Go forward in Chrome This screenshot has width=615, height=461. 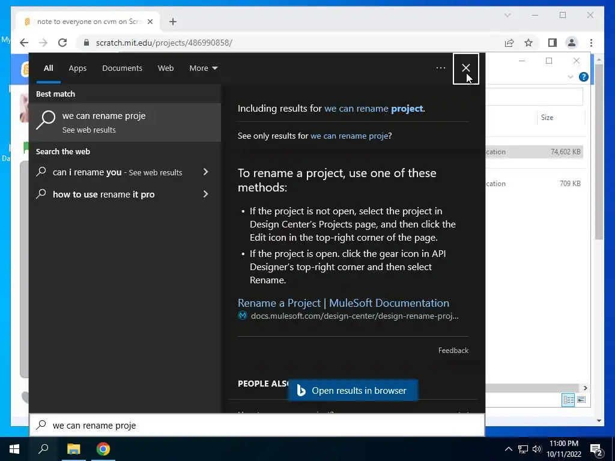pyautogui.click(x=43, y=43)
